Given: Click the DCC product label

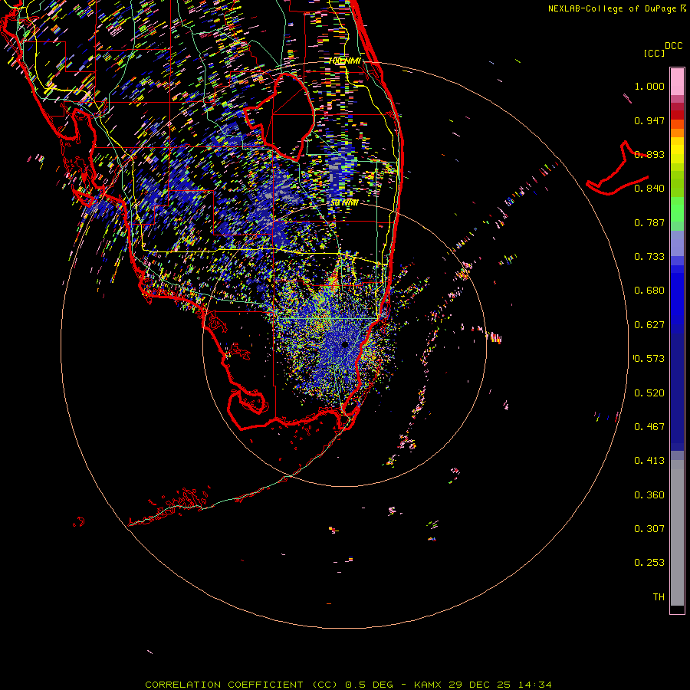Looking at the screenshot, I should (673, 46).
